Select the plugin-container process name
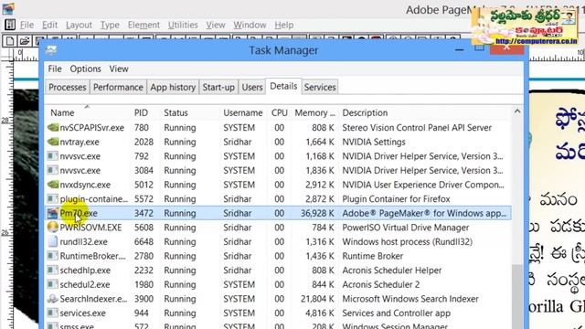585x329 pixels. 93,199
